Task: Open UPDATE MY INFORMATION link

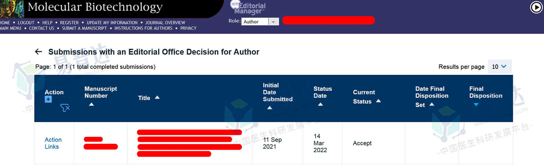Action: [x=112, y=22]
